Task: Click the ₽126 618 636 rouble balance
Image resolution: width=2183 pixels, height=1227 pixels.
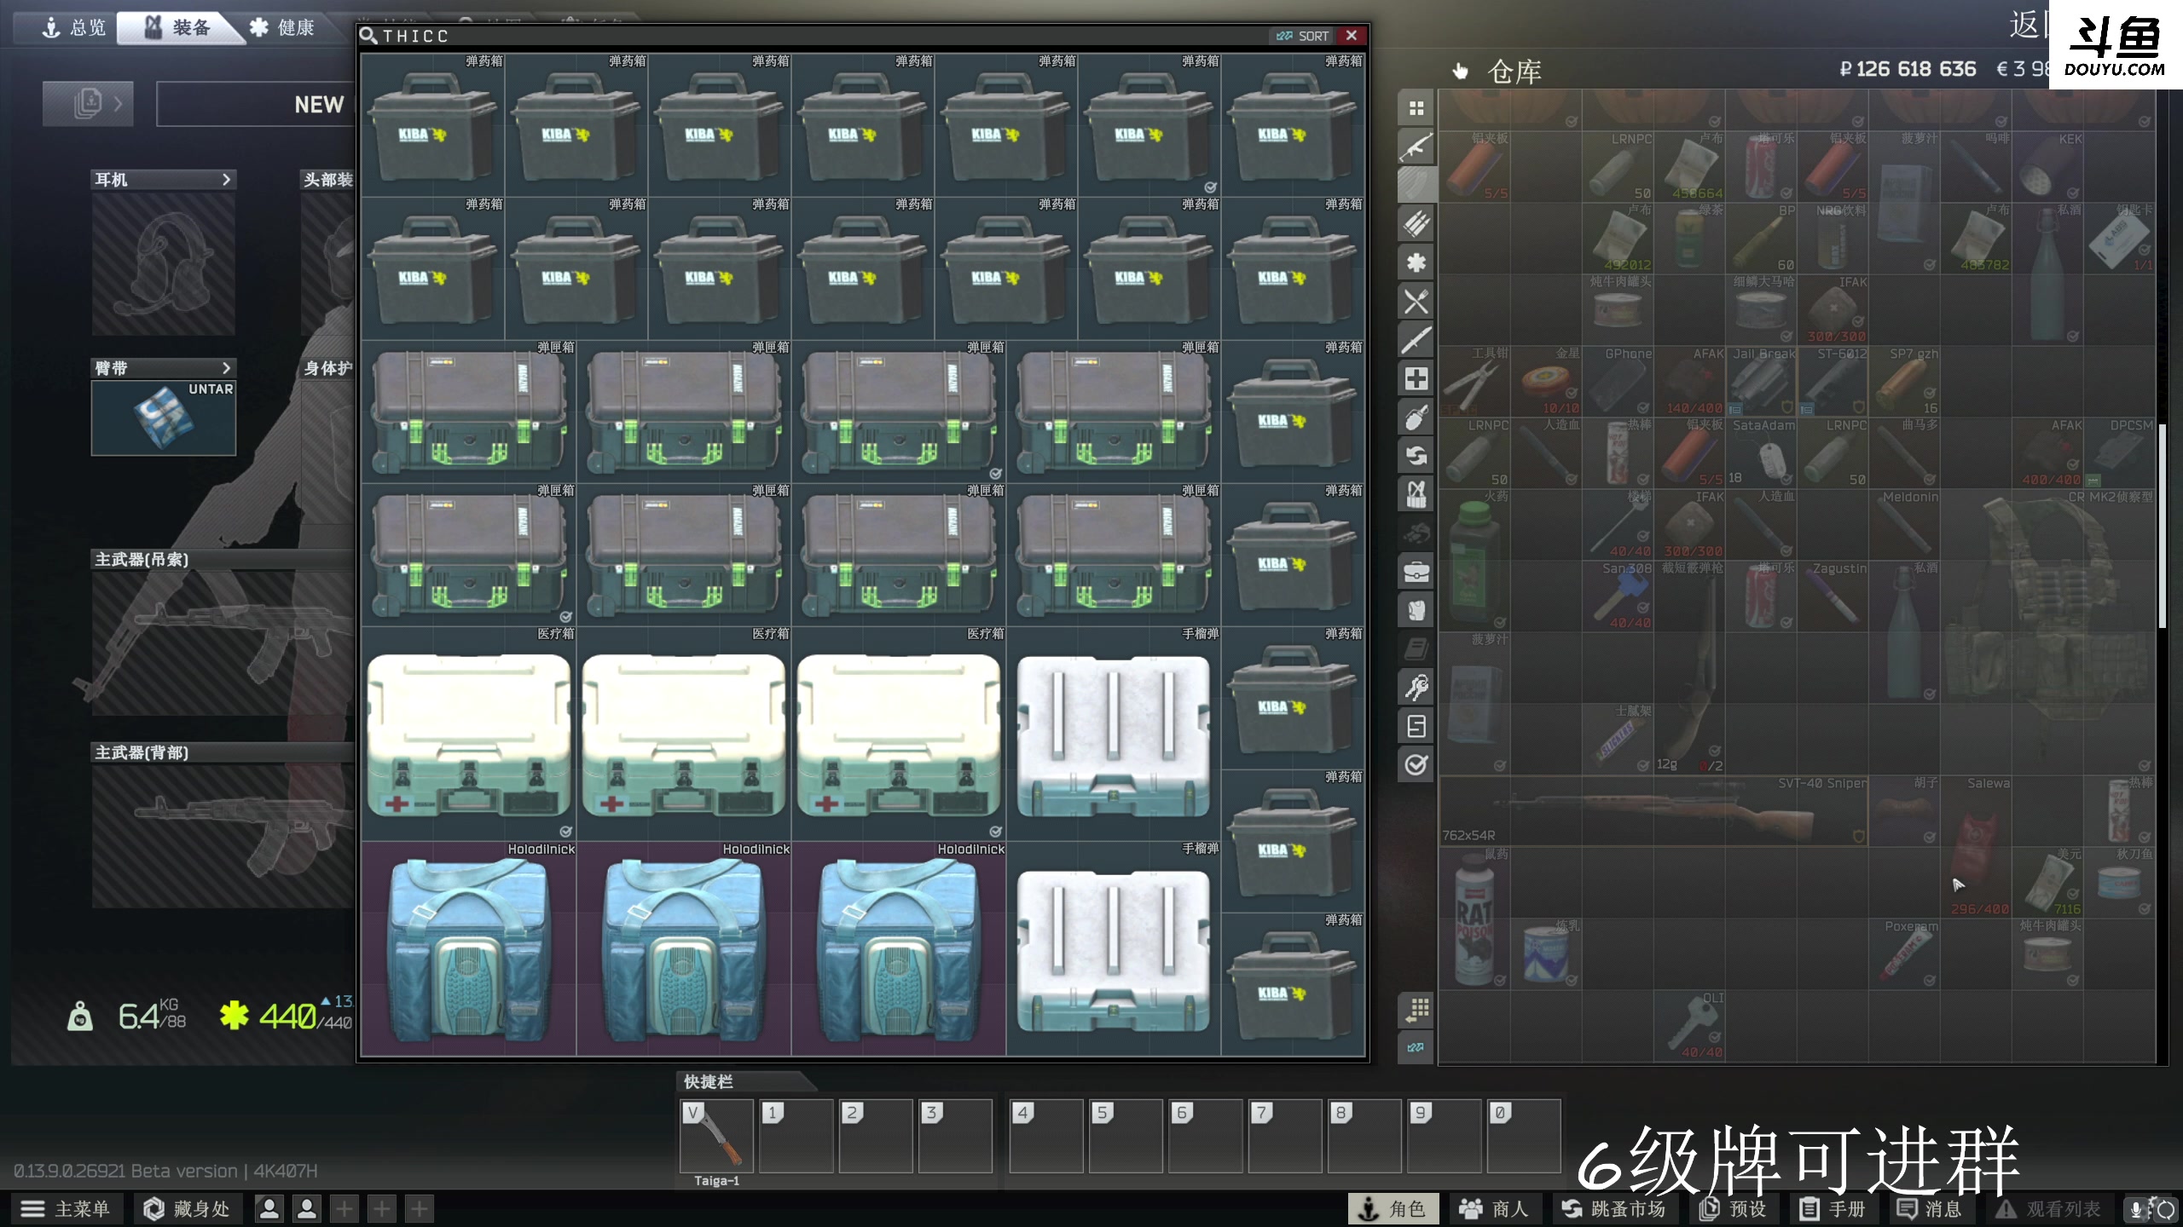Action: [x=1908, y=69]
